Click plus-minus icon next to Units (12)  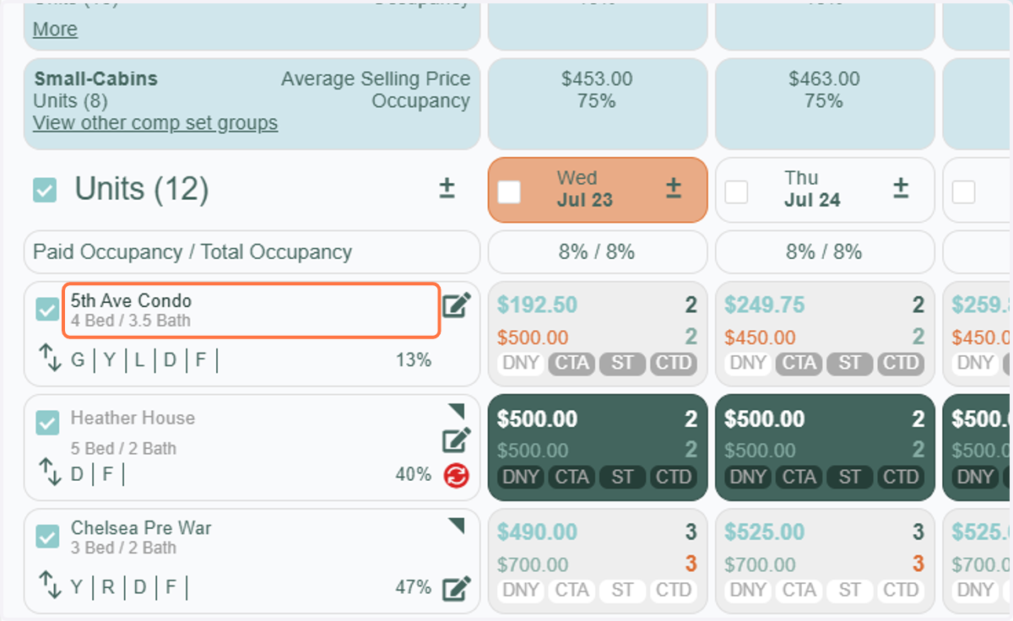tap(447, 188)
